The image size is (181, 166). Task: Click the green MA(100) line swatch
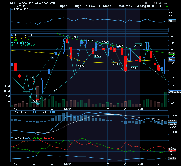tap(12, 40)
